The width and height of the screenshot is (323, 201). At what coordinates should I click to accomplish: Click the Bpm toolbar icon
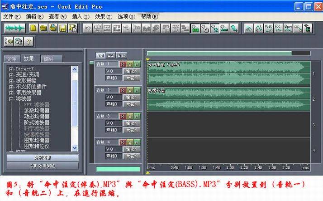click(288, 28)
